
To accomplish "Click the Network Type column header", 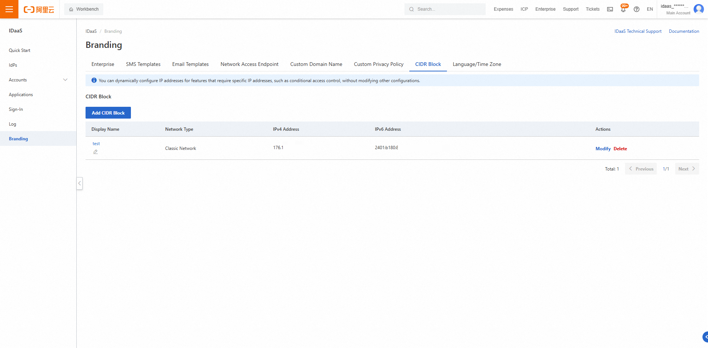I will (179, 129).
